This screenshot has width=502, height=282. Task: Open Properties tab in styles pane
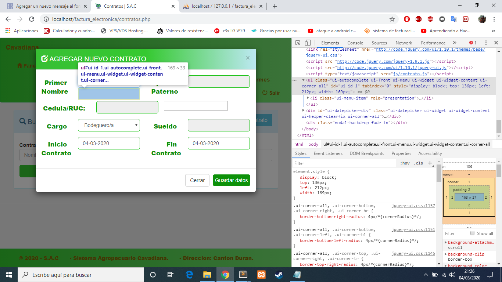401,153
